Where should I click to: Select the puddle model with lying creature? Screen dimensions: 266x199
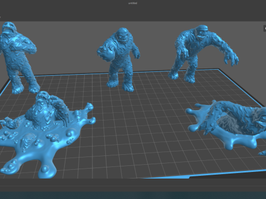[226, 125]
